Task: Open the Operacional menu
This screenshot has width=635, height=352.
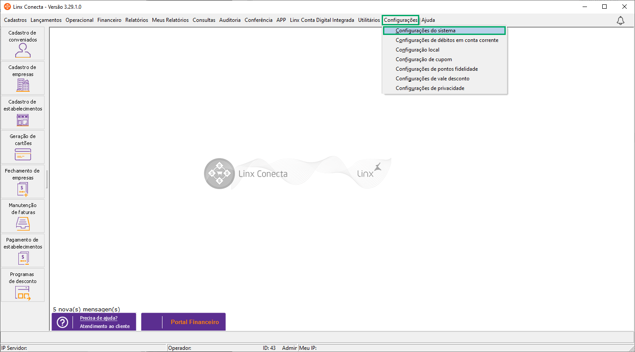Action: coord(79,20)
